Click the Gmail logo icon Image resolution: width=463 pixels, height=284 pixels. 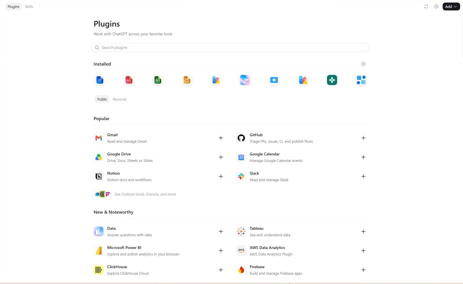point(99,138)
